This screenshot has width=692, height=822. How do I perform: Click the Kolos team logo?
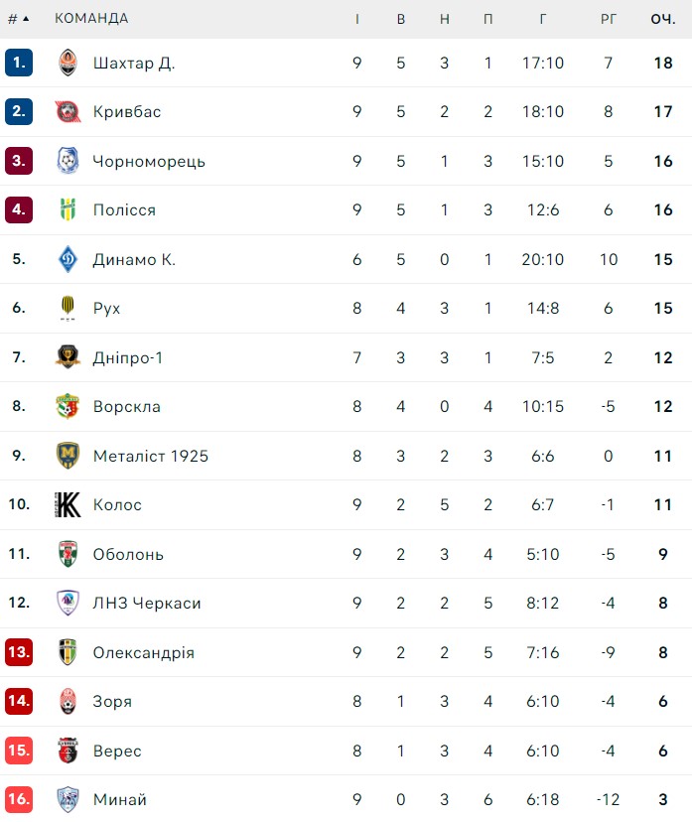click(x=68, y=504)
